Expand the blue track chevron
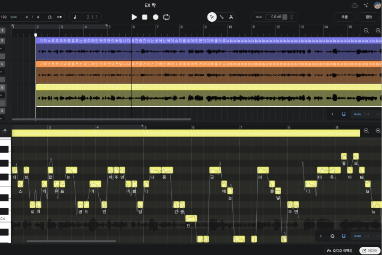This screenshot has height=255, width=382. click(x=1, y=48)
